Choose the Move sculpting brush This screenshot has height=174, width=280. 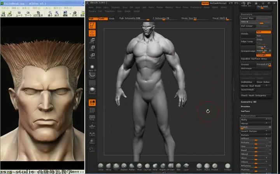pyautogui.click(x=108, y=167)
